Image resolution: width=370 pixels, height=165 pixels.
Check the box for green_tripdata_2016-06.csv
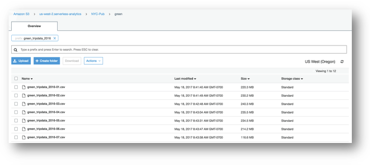tap(16, 129)
